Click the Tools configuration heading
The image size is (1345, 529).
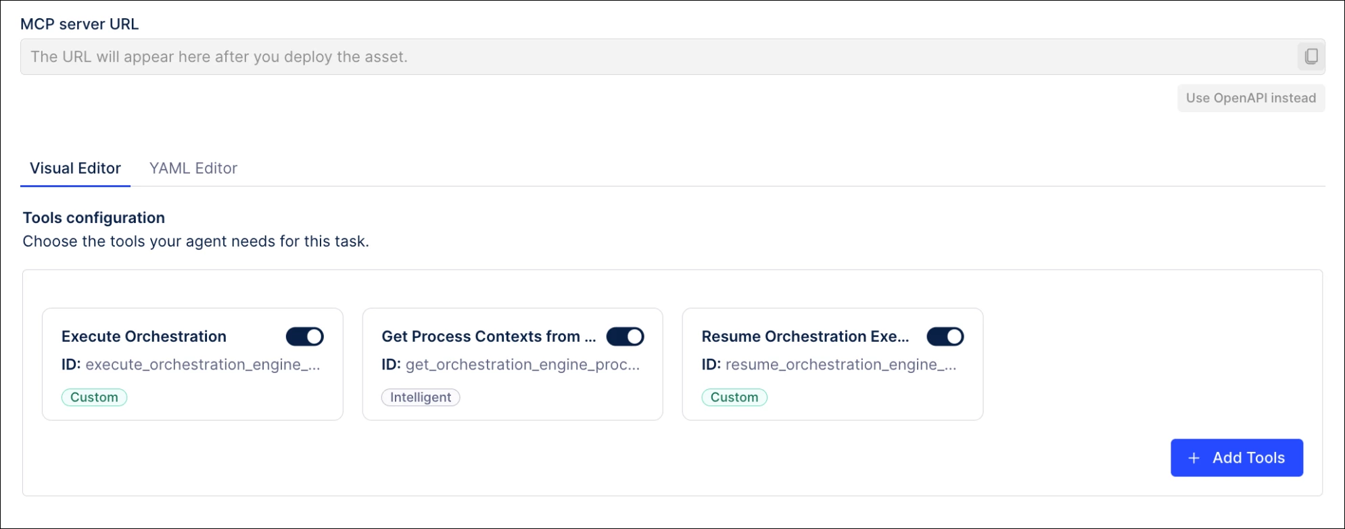[x=94, y=218]
